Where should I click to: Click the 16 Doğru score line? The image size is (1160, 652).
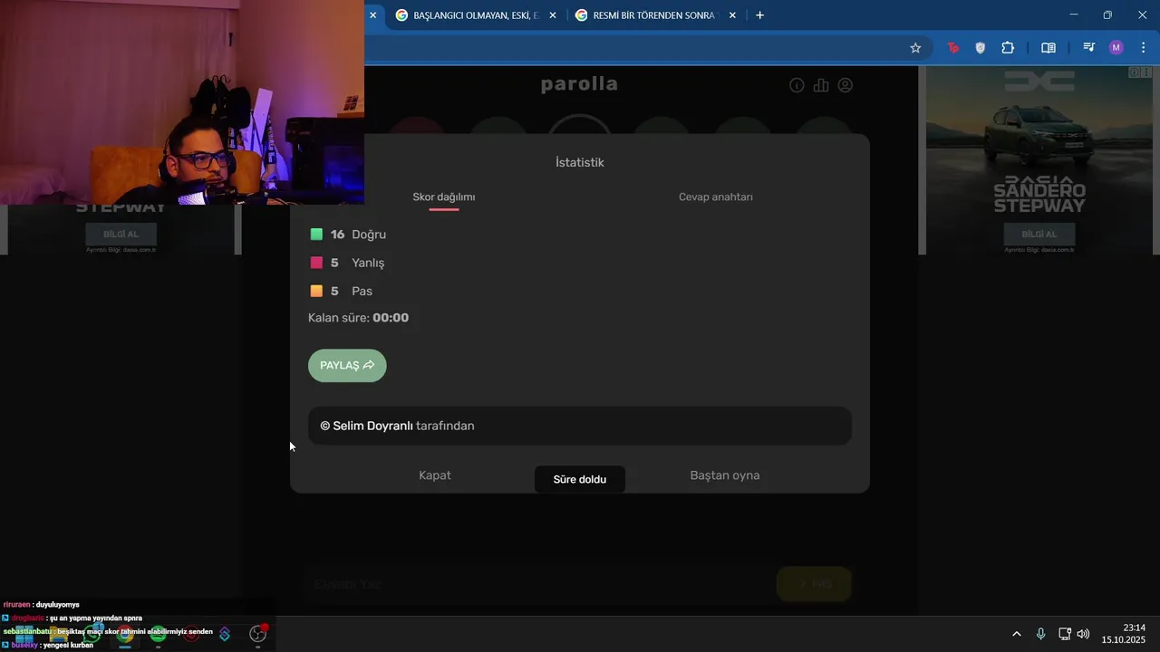[x=348, y=235]
